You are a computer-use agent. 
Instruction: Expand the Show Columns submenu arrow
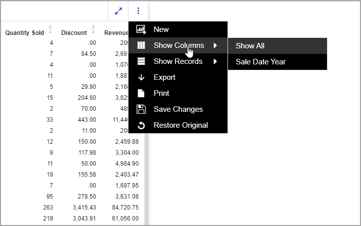click(215, 45)
